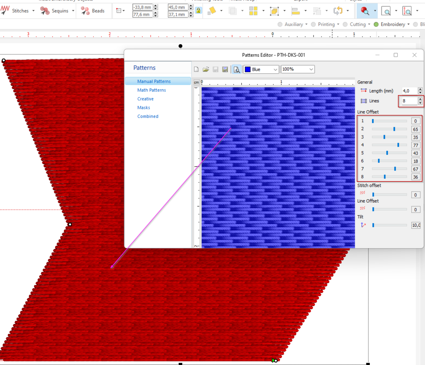
Task: Switch to the Printing technique
Action: pos(313,24)
